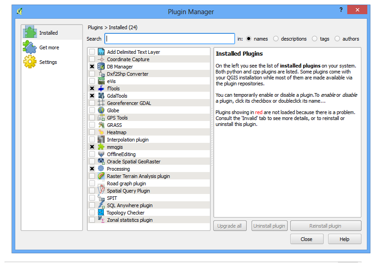This screenshot has height=267, width=375.
Task: Click the DB Manager database icon
Action: (x=101, y=67)
